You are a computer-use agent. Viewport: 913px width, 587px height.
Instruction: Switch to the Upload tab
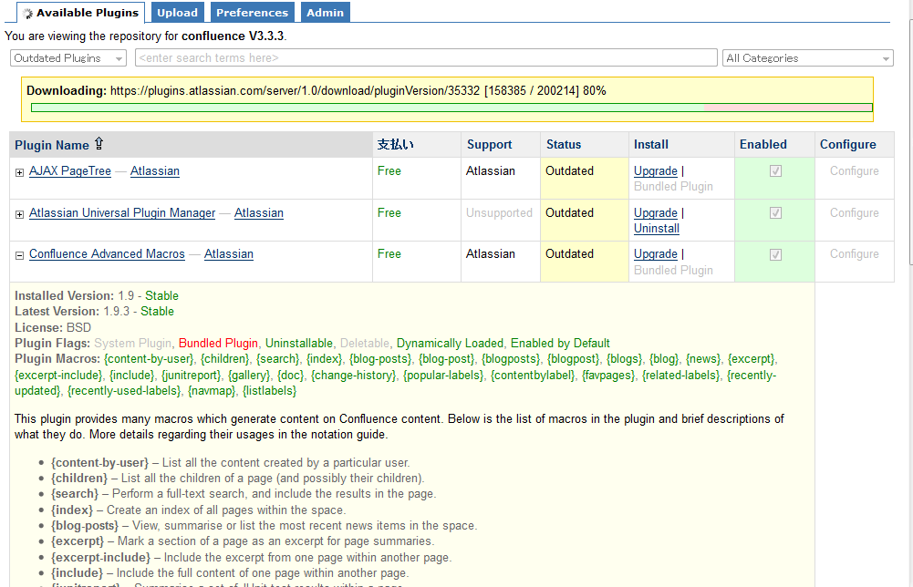177,12
